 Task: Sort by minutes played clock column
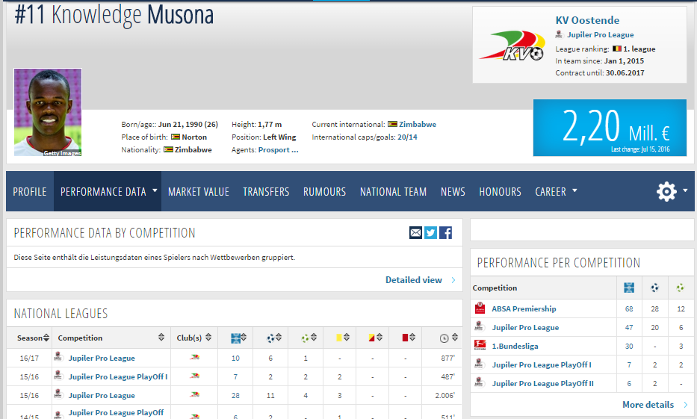[x=448, y=338]
